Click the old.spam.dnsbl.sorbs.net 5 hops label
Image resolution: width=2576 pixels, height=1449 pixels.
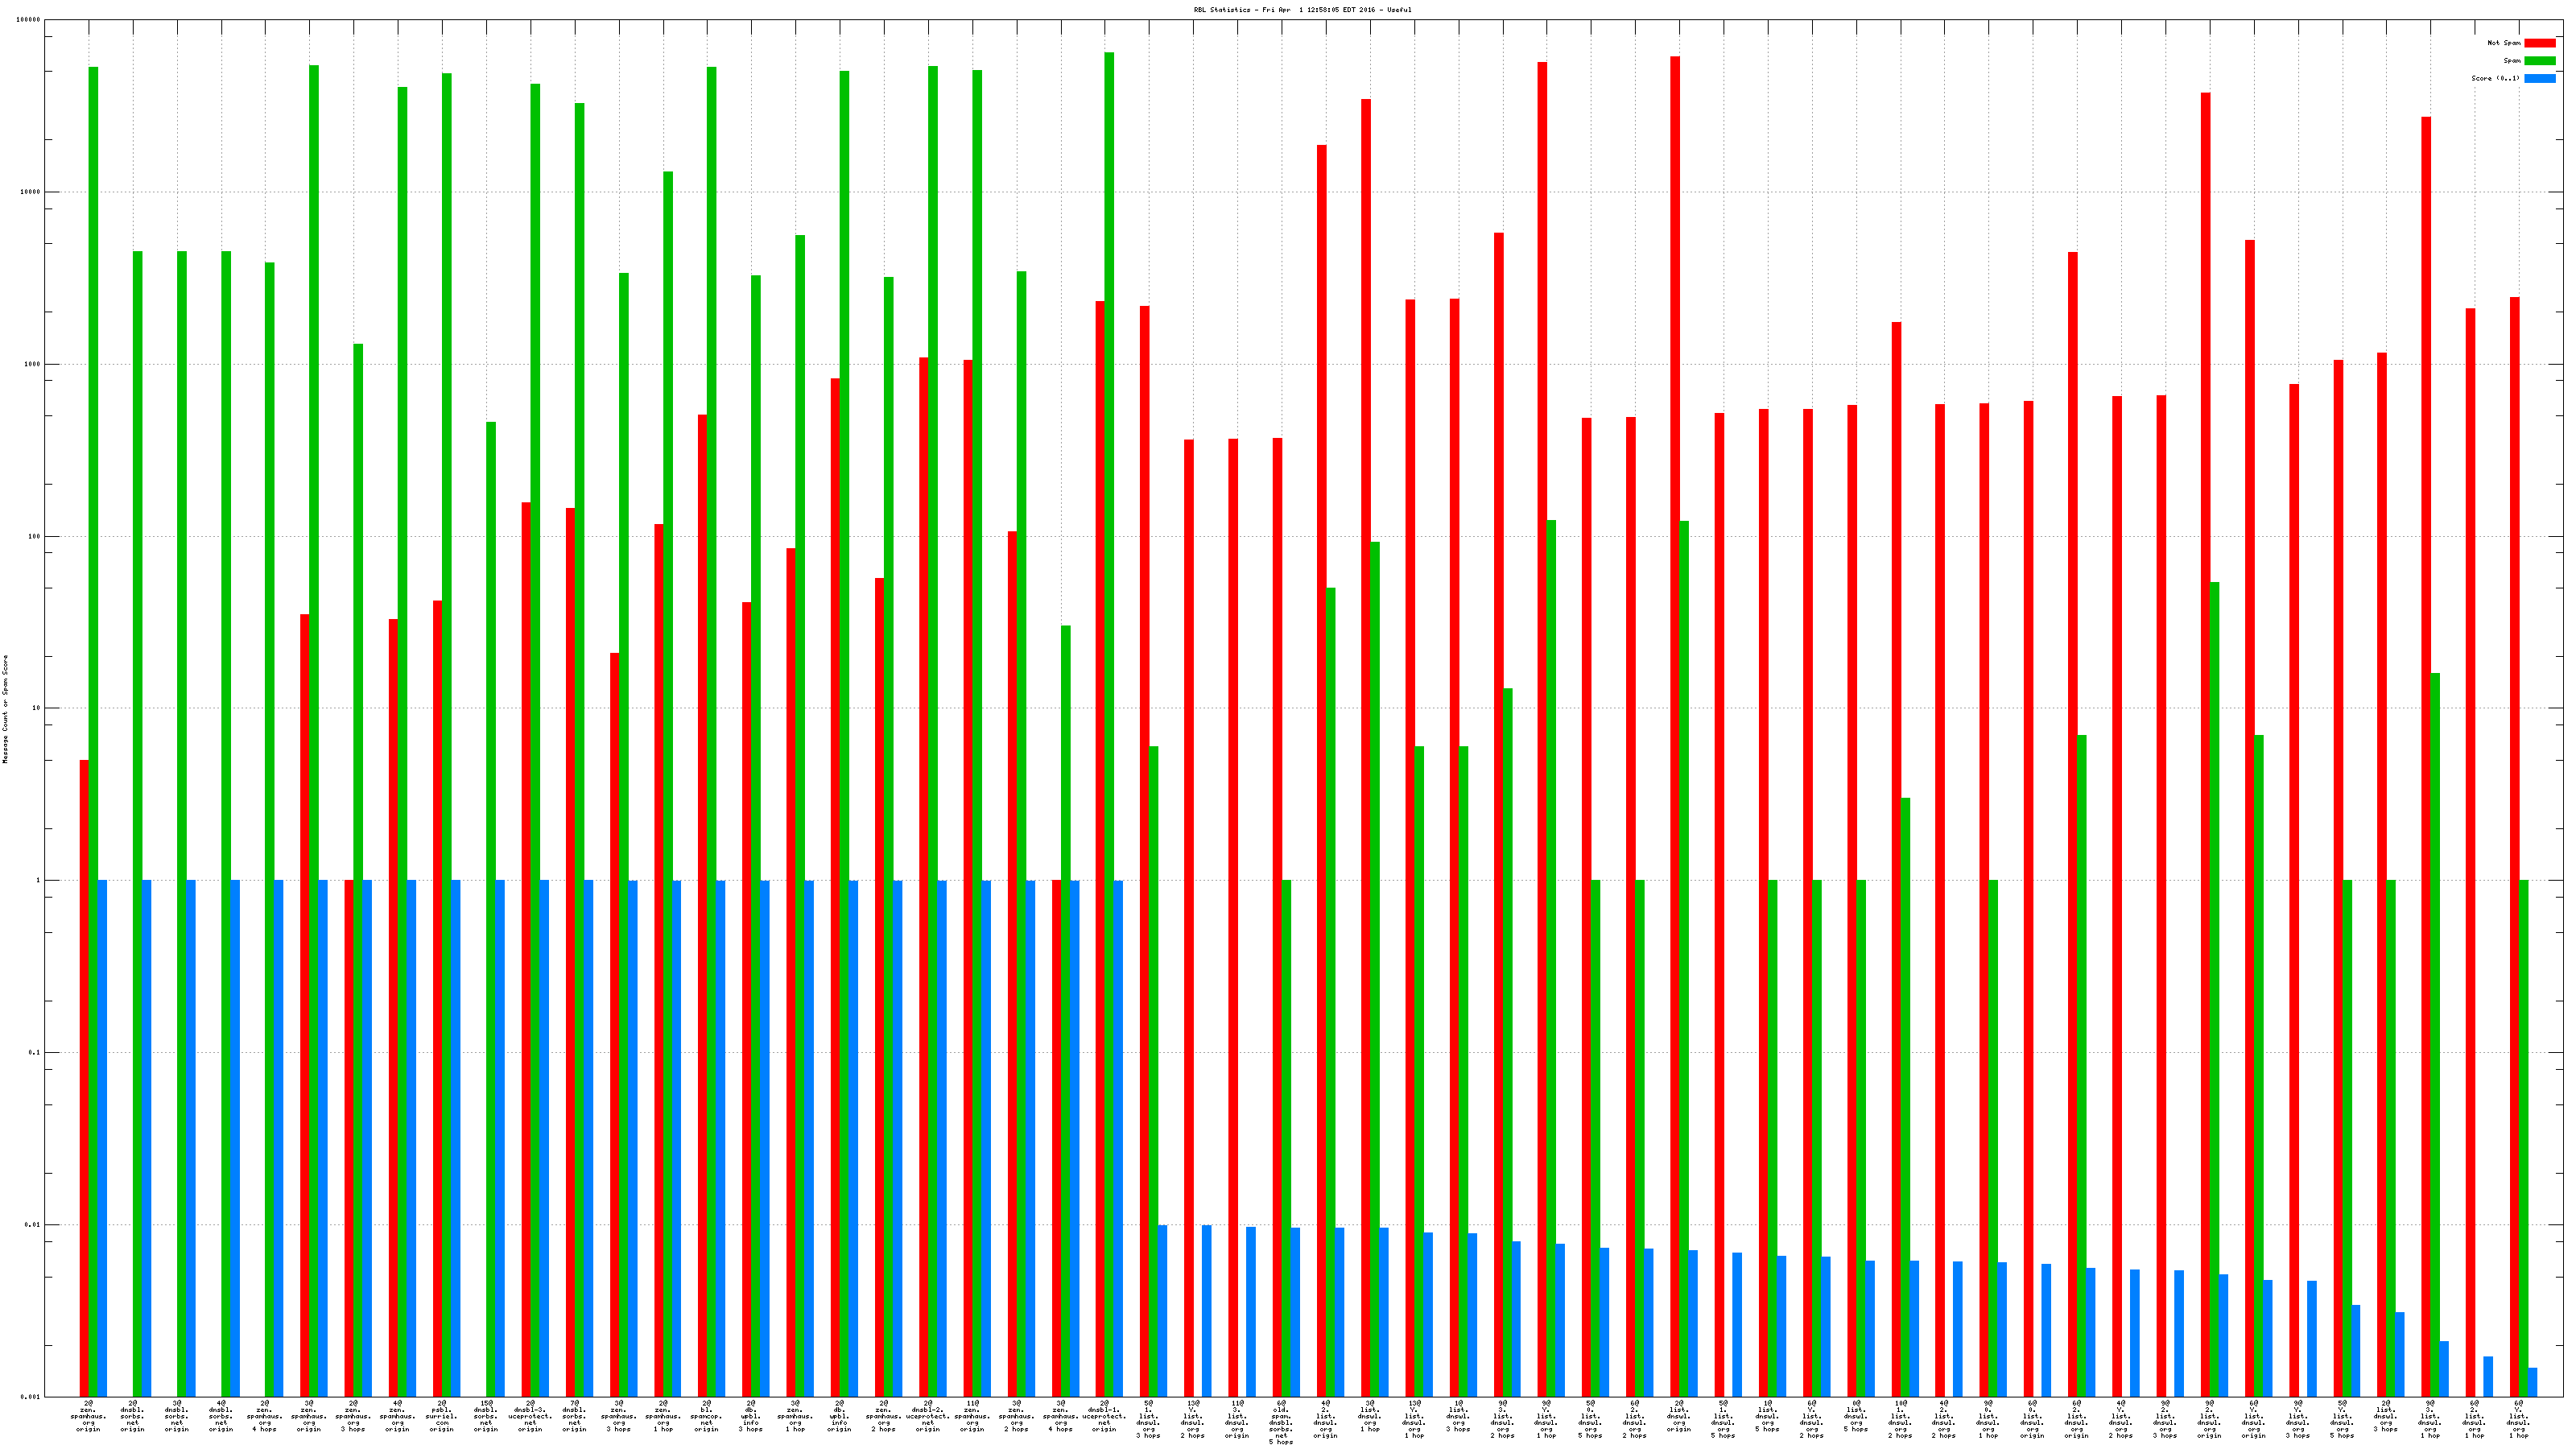tap(1281, 1422)
